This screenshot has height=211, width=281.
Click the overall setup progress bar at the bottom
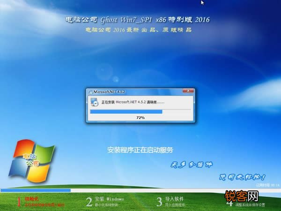coord(140,190)
